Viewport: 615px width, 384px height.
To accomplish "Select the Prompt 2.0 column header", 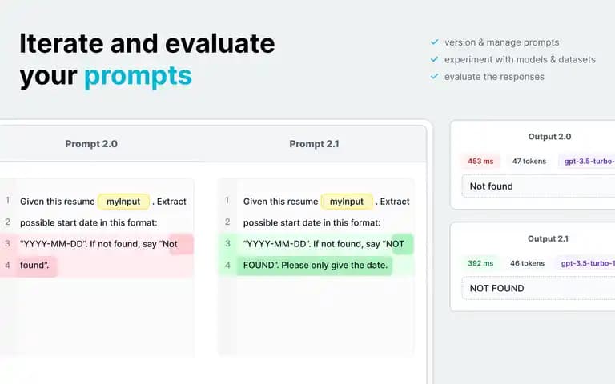I will click(x=91, y=144).
